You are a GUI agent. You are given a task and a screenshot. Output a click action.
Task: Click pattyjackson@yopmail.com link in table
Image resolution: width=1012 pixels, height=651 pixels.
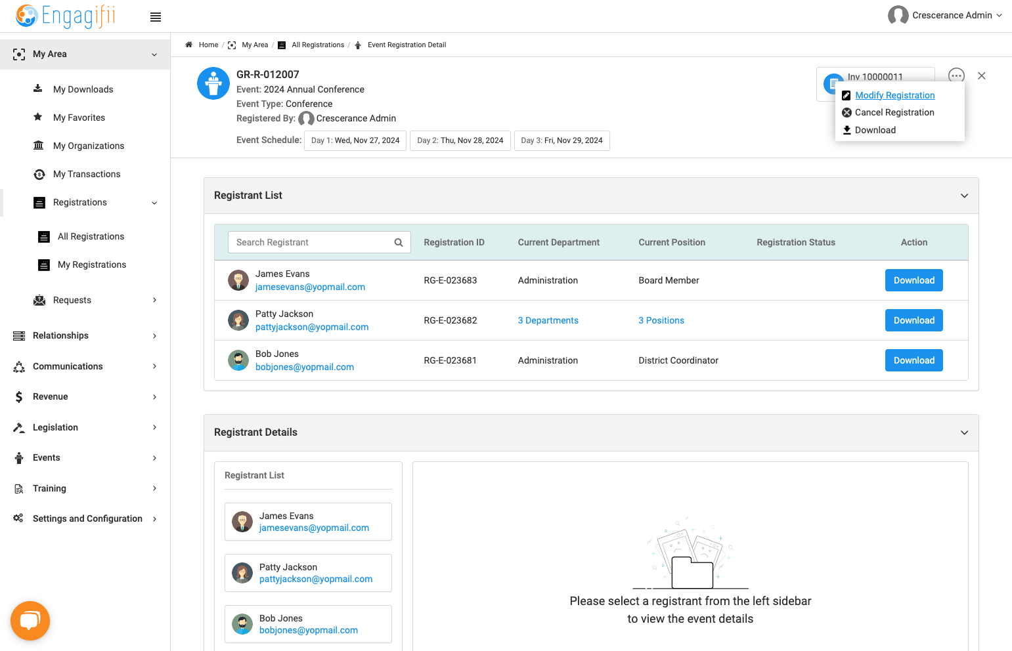point(312,327)
